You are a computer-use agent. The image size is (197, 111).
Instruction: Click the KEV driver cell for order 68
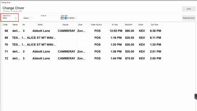[x=142, y=31]
